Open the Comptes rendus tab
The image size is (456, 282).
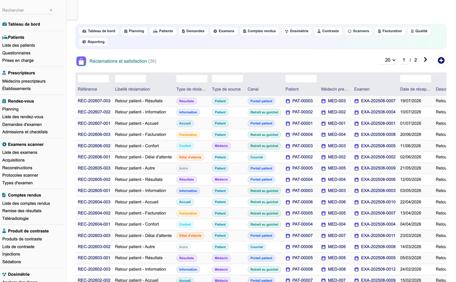coord(259,31)
